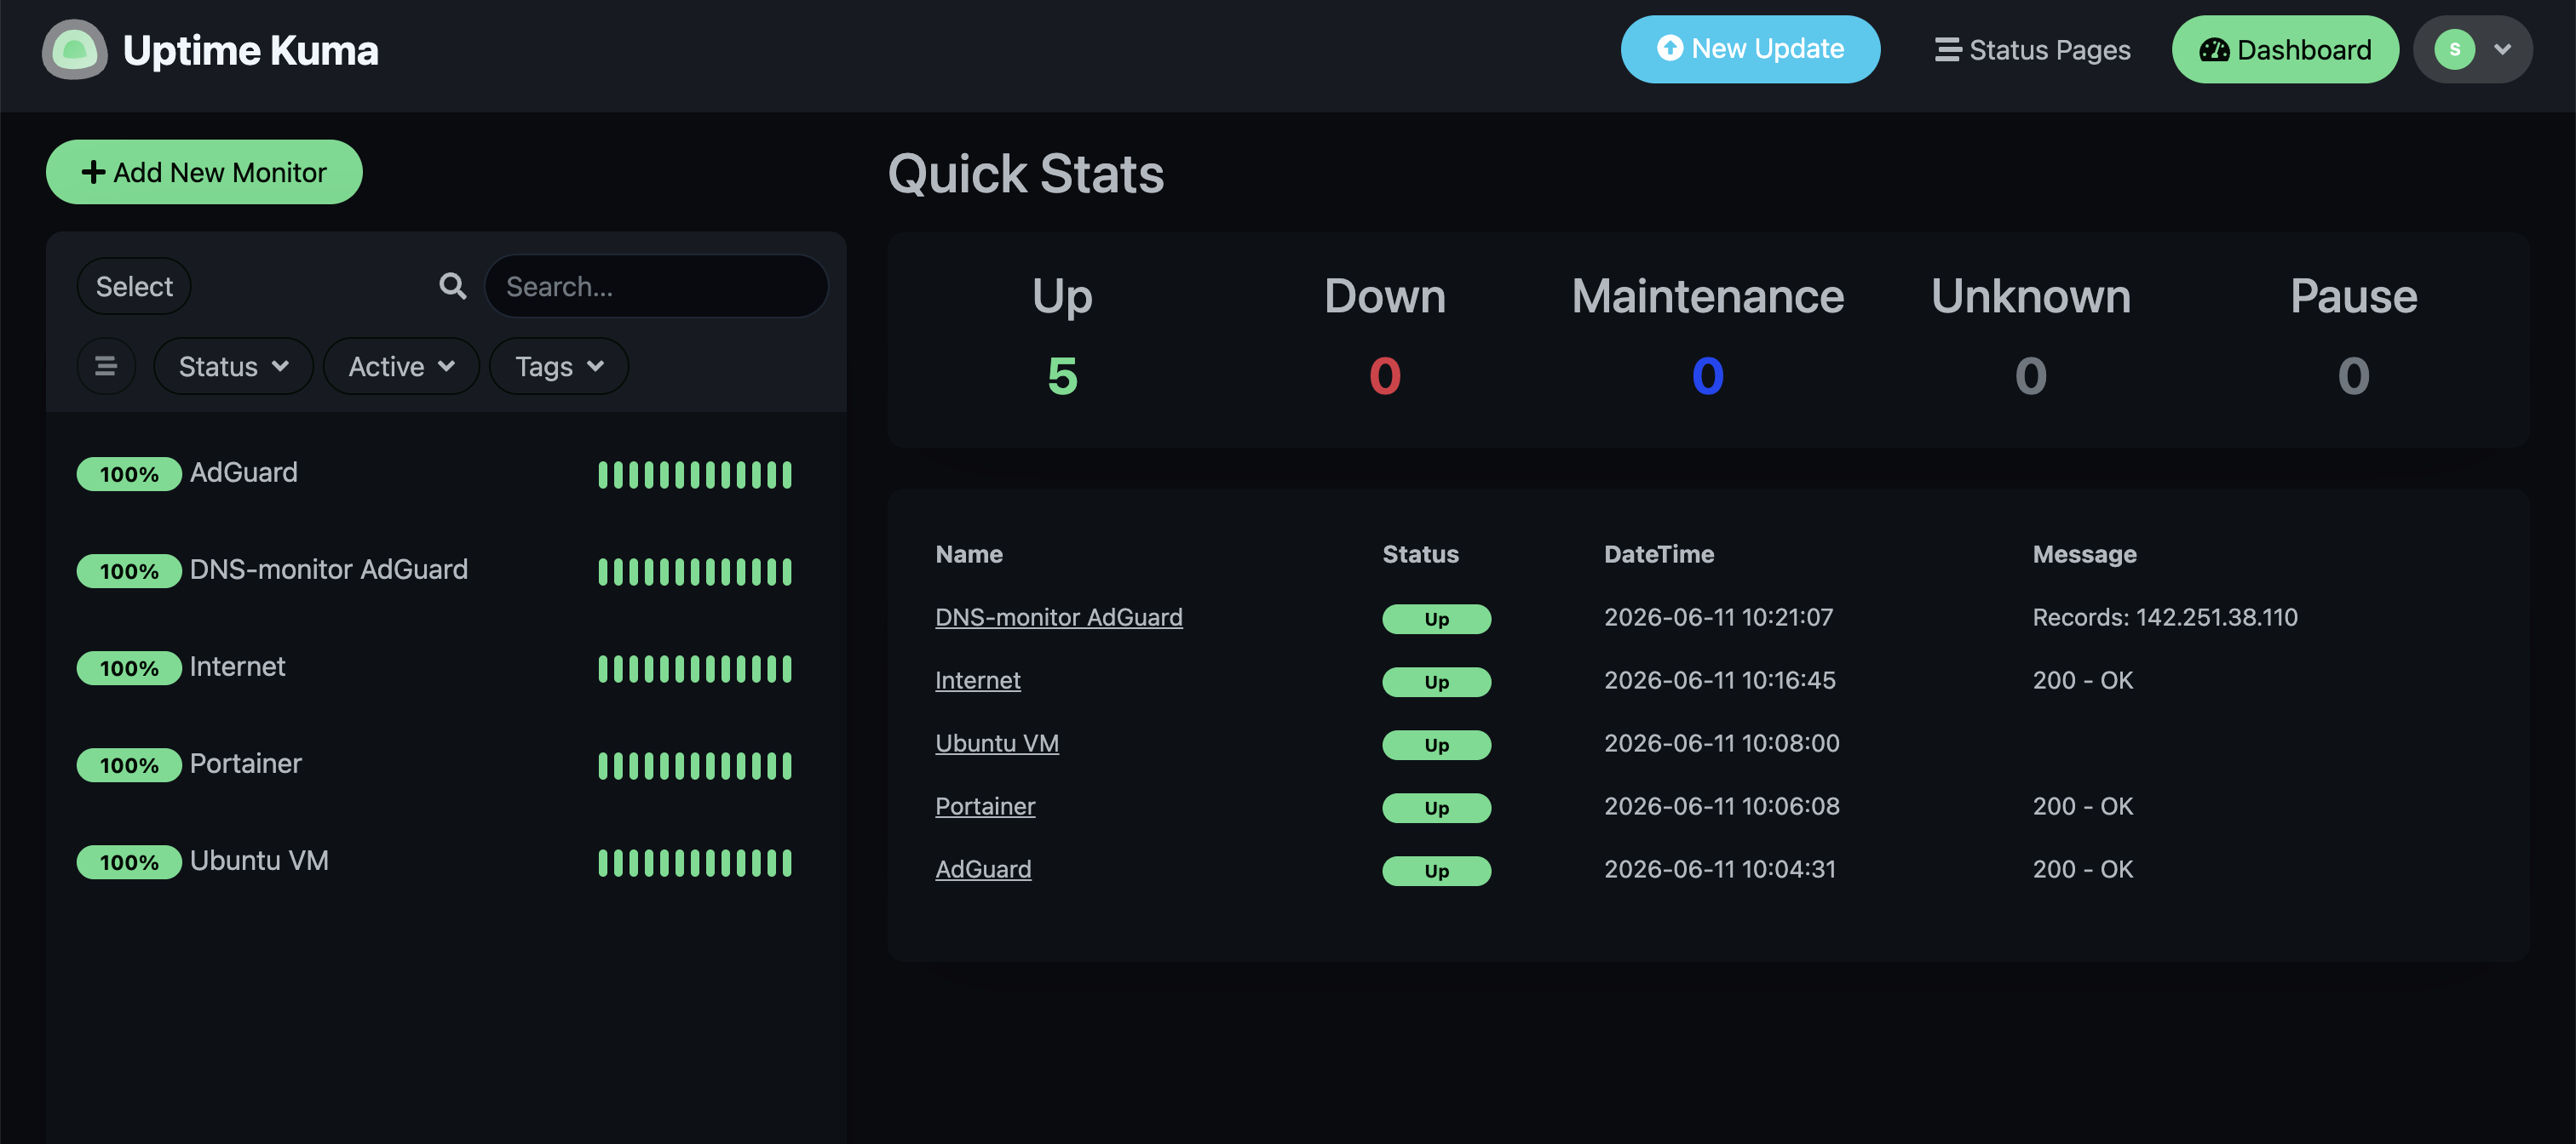Click Internet's 100% uptime badge
2576x1144 pixels.
[129, 667]
